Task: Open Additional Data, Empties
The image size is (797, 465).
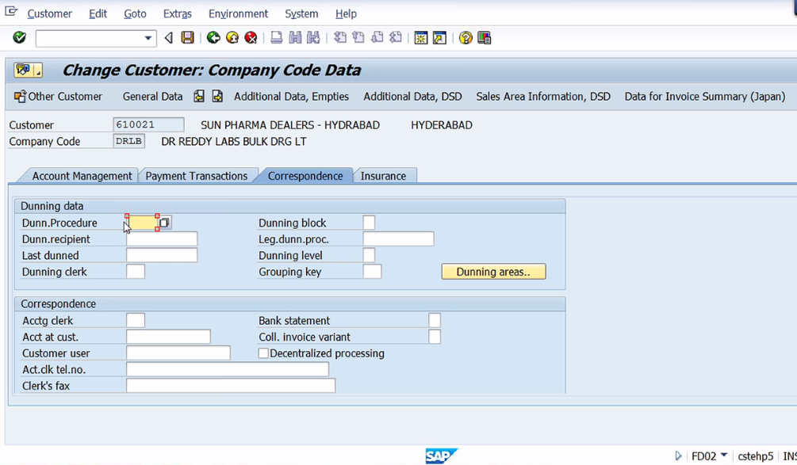Action: [x=291, y=97]
